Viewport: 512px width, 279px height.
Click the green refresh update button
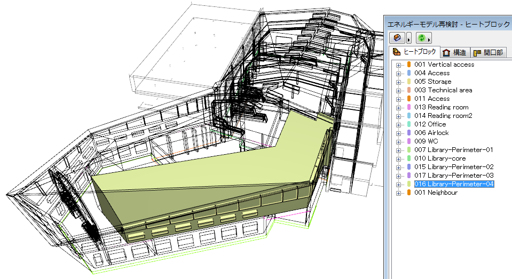point(422,38)
